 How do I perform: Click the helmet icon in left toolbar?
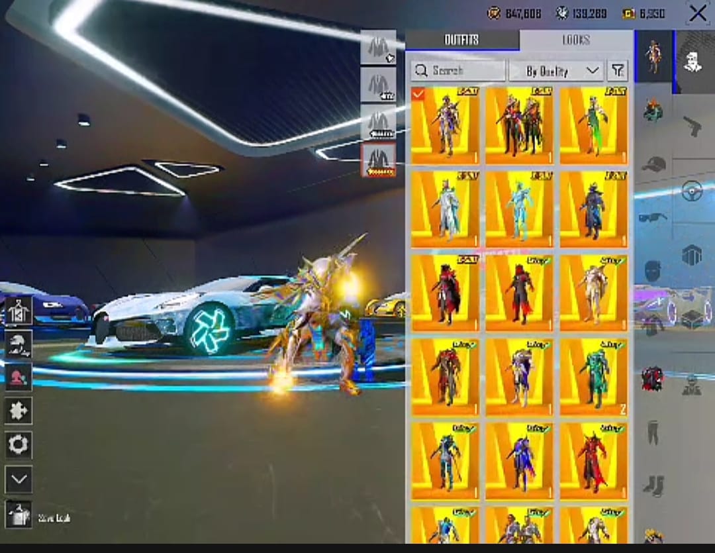19,344
